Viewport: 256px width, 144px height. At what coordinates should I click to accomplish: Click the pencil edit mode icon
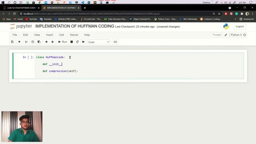[226, 35]
